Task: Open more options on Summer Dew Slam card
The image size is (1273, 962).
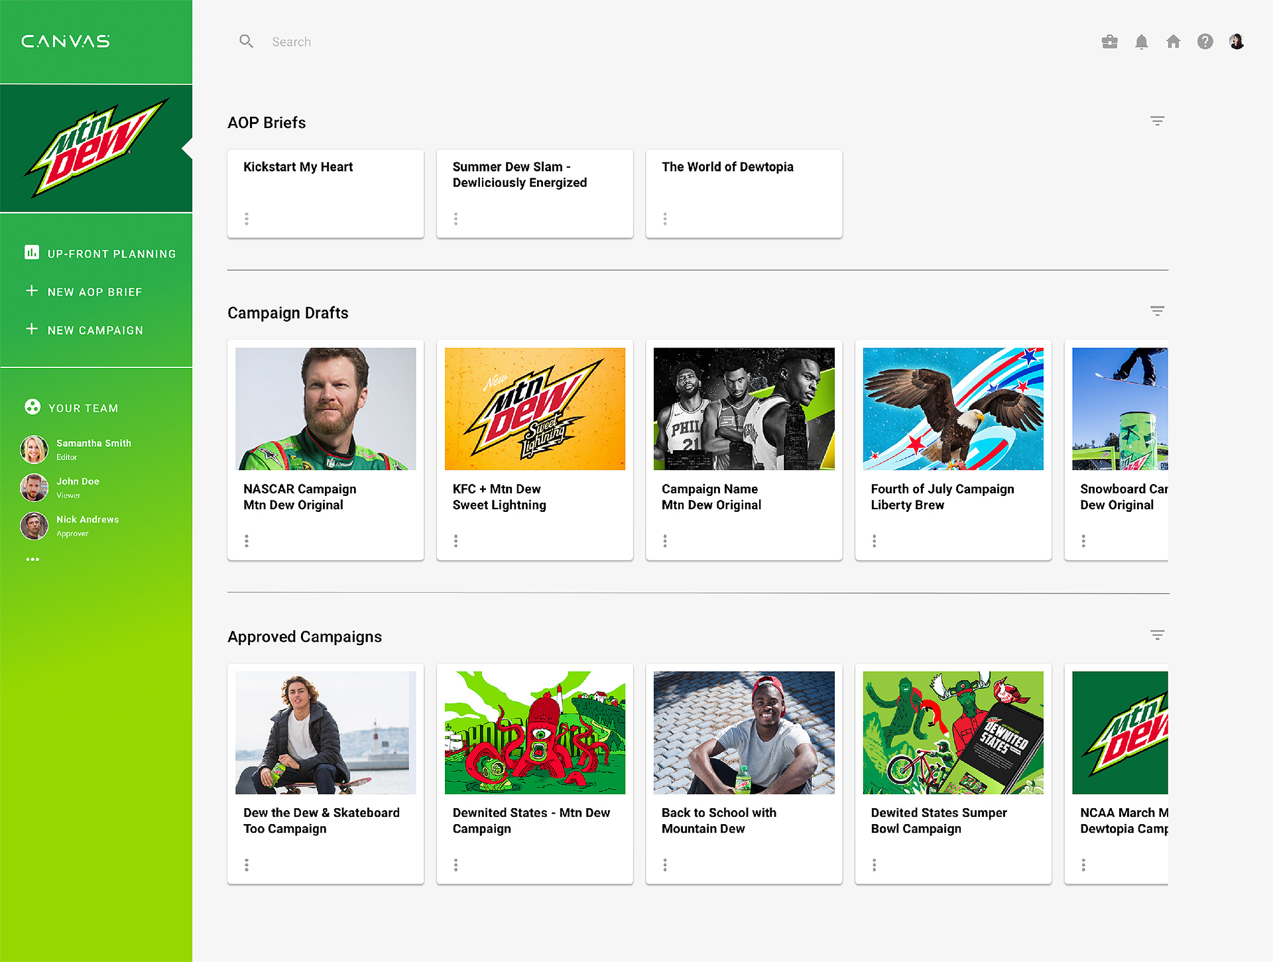Action: [x=455, y=219]
